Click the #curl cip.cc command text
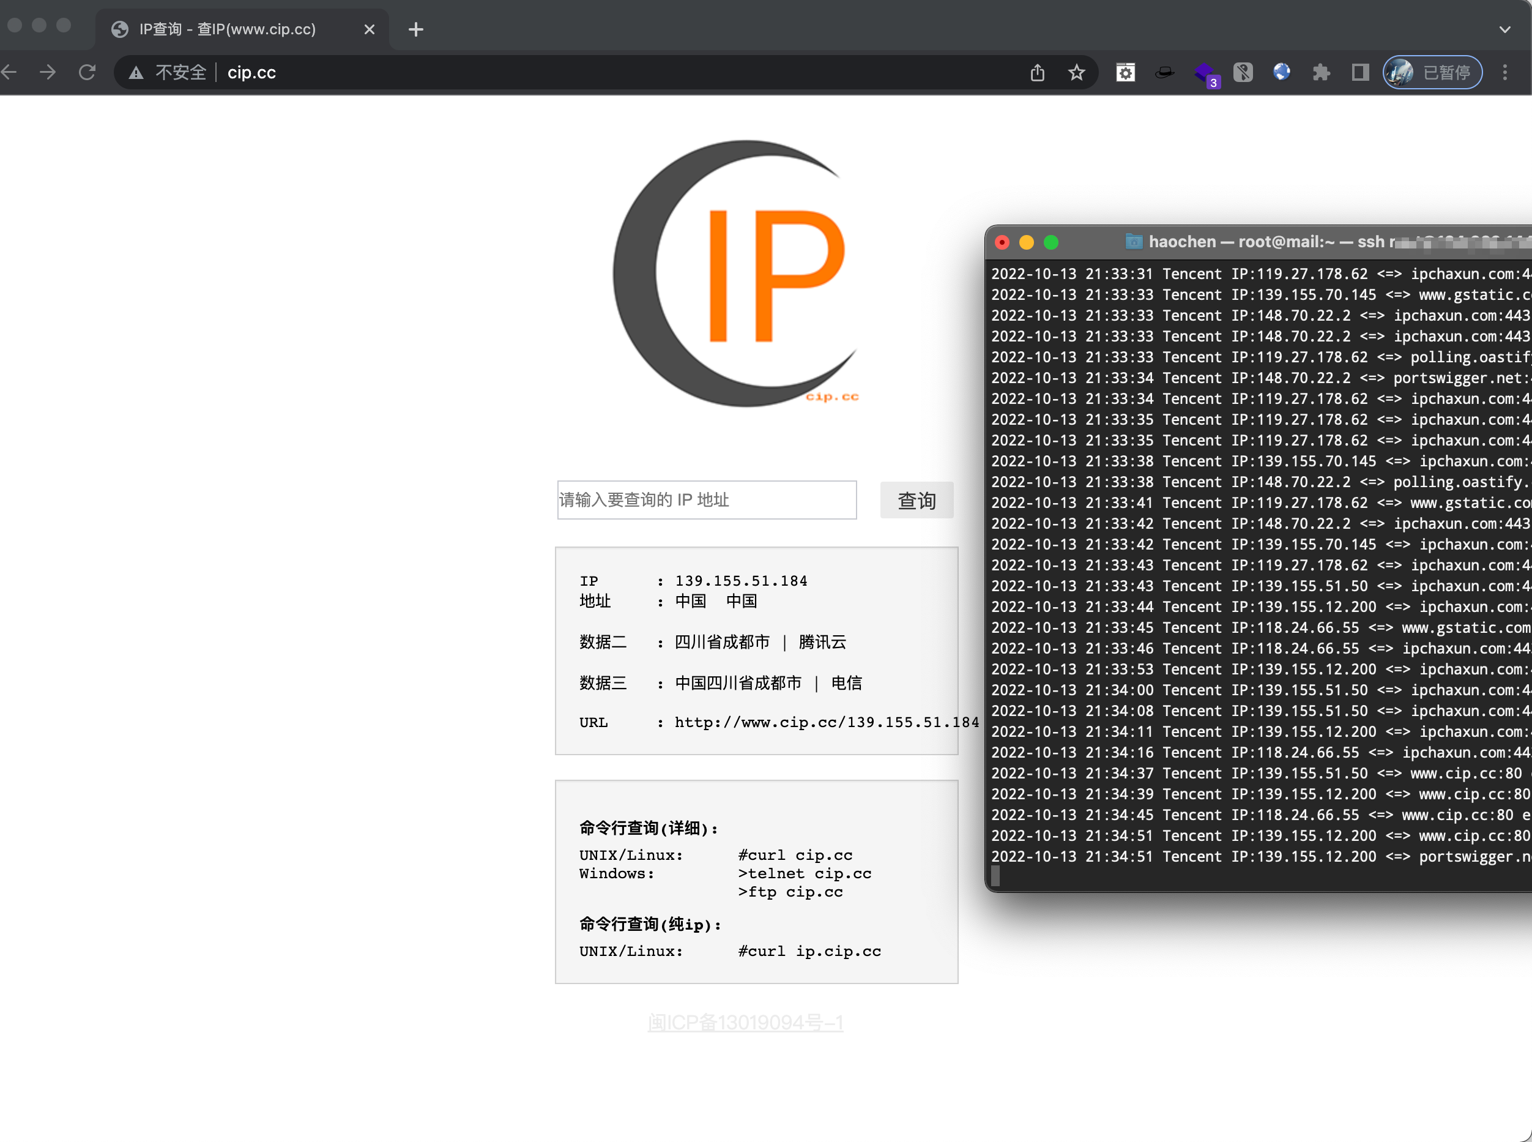 tap(795, 855)
